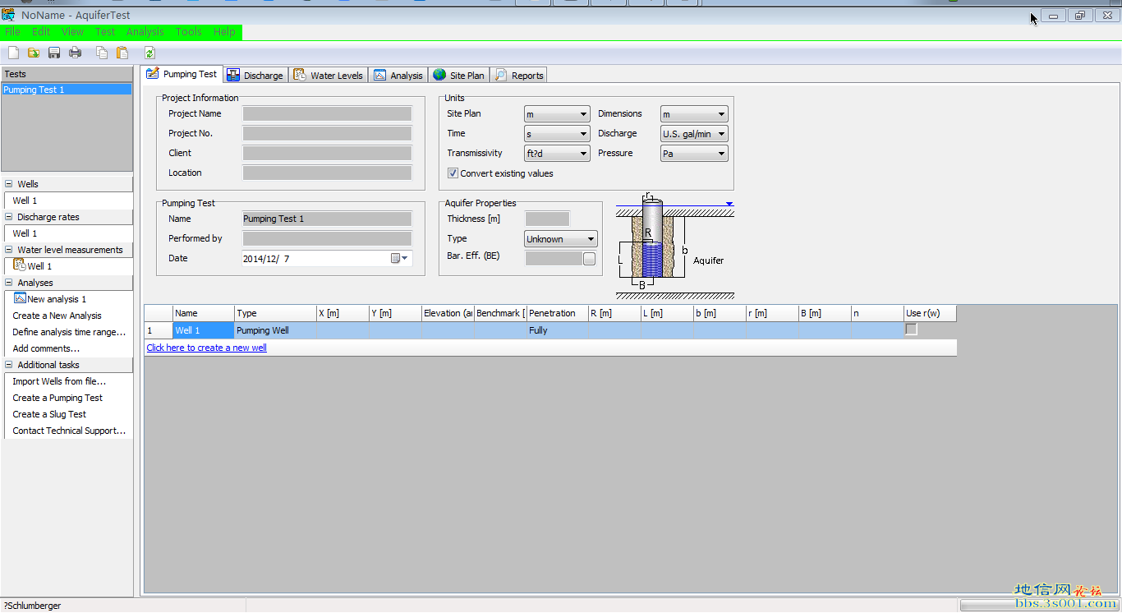Open the Tools menu
The image size is (1122, 613).
pos(188,32)
